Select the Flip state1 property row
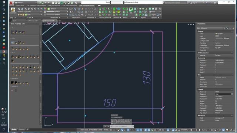 coord(215,110)
